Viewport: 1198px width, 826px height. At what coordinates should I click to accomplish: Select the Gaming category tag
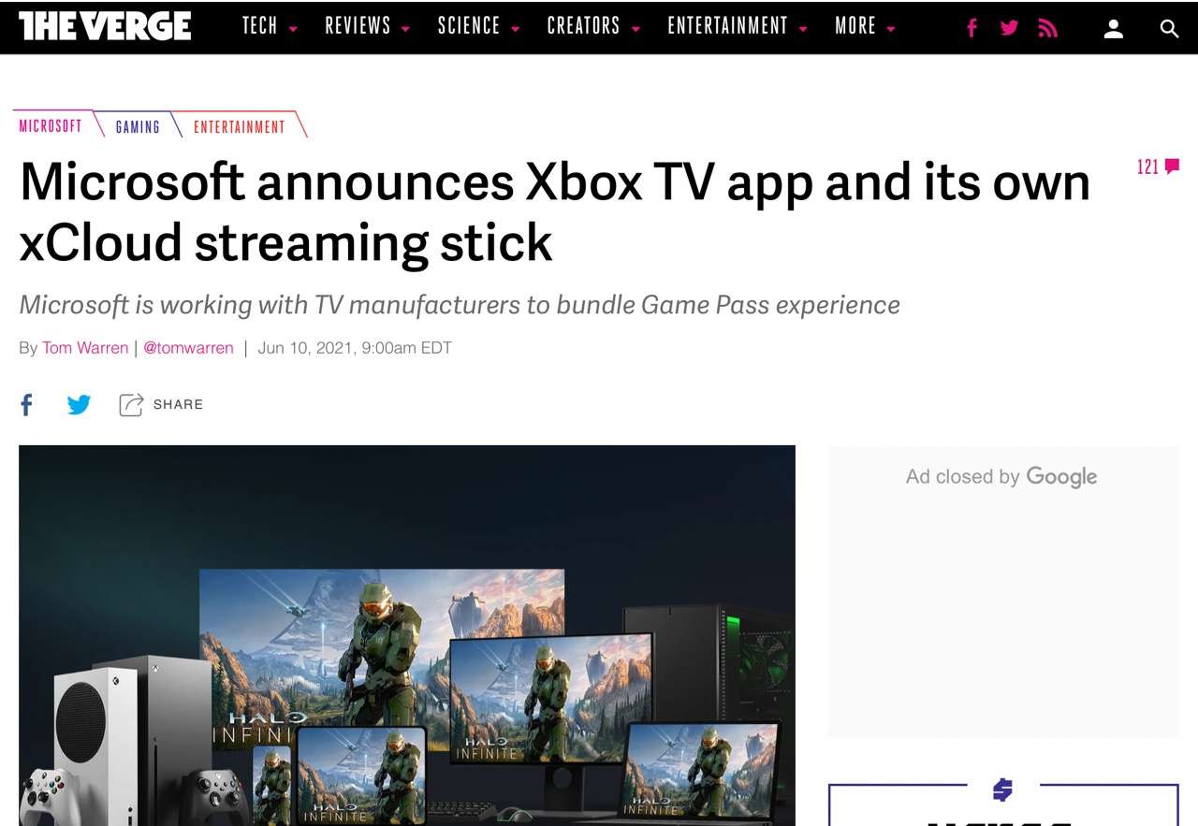[x=138, y=126]
